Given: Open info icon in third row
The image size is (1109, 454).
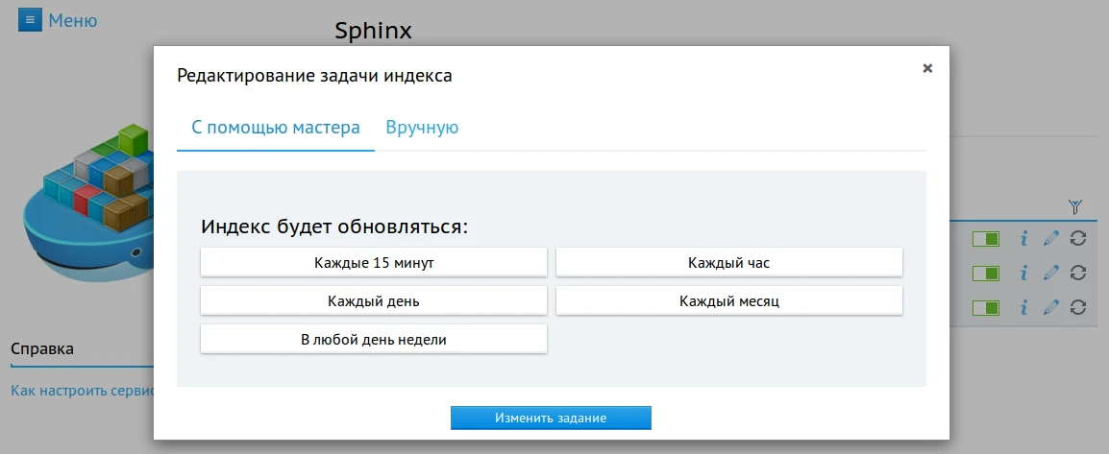Looking at the screenshot, I should click(x=1023, y=307).
